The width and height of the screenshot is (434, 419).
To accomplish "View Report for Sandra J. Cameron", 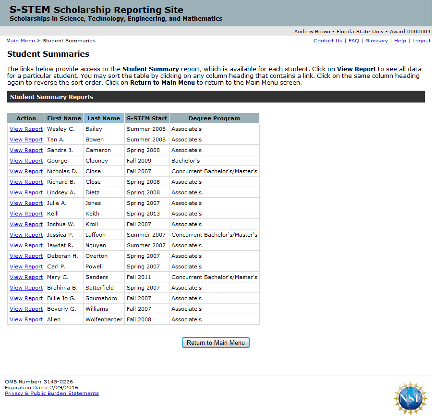I will 26,150.
